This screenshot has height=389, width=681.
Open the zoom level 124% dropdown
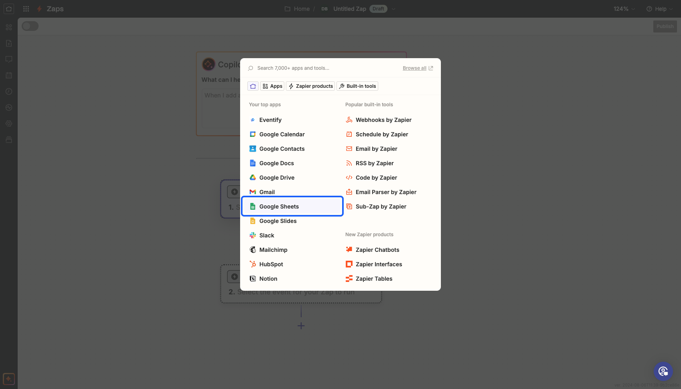[x=624, y=9]
